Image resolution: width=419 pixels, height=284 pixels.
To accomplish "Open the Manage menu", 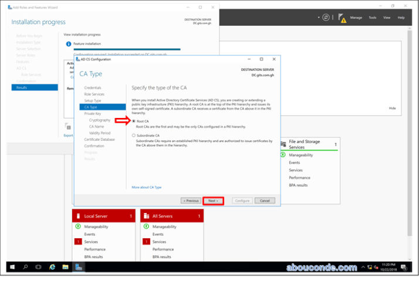I will click(356, 18).
